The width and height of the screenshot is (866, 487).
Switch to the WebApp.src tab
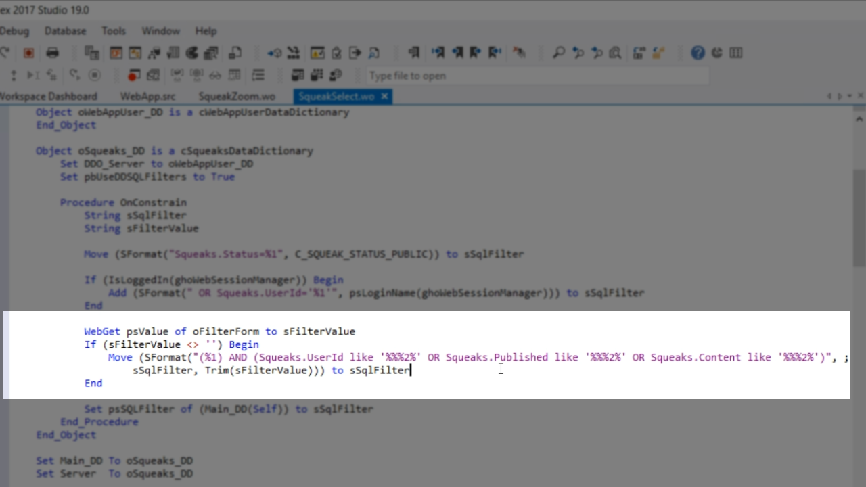(147, 97)
